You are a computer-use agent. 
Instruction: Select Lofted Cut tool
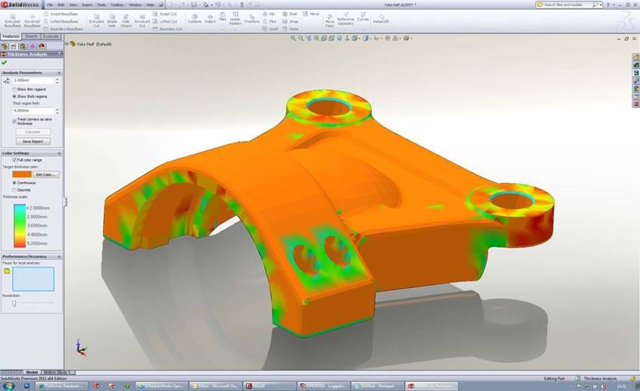[164, 21]
